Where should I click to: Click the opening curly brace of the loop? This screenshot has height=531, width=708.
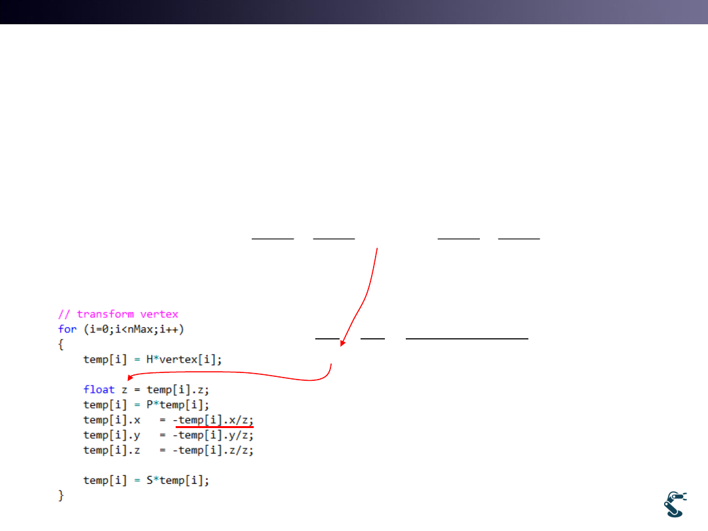click(x=61, y=344)
